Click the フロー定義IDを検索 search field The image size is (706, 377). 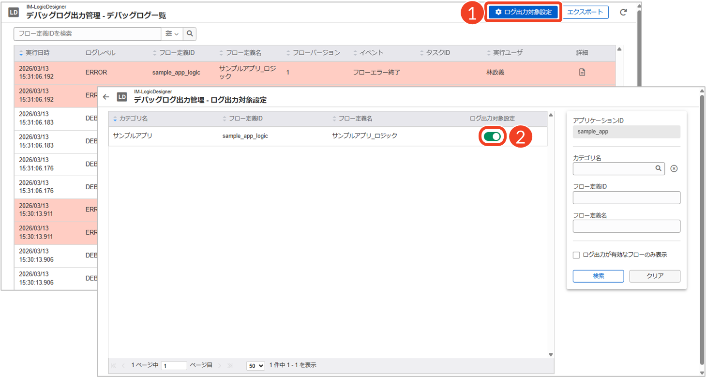[87, 34]
